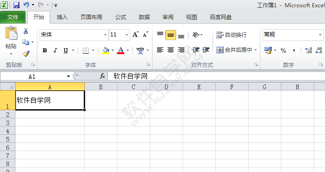Open the green 文件 menu button
325x172 pixels.
click(13, 17)
